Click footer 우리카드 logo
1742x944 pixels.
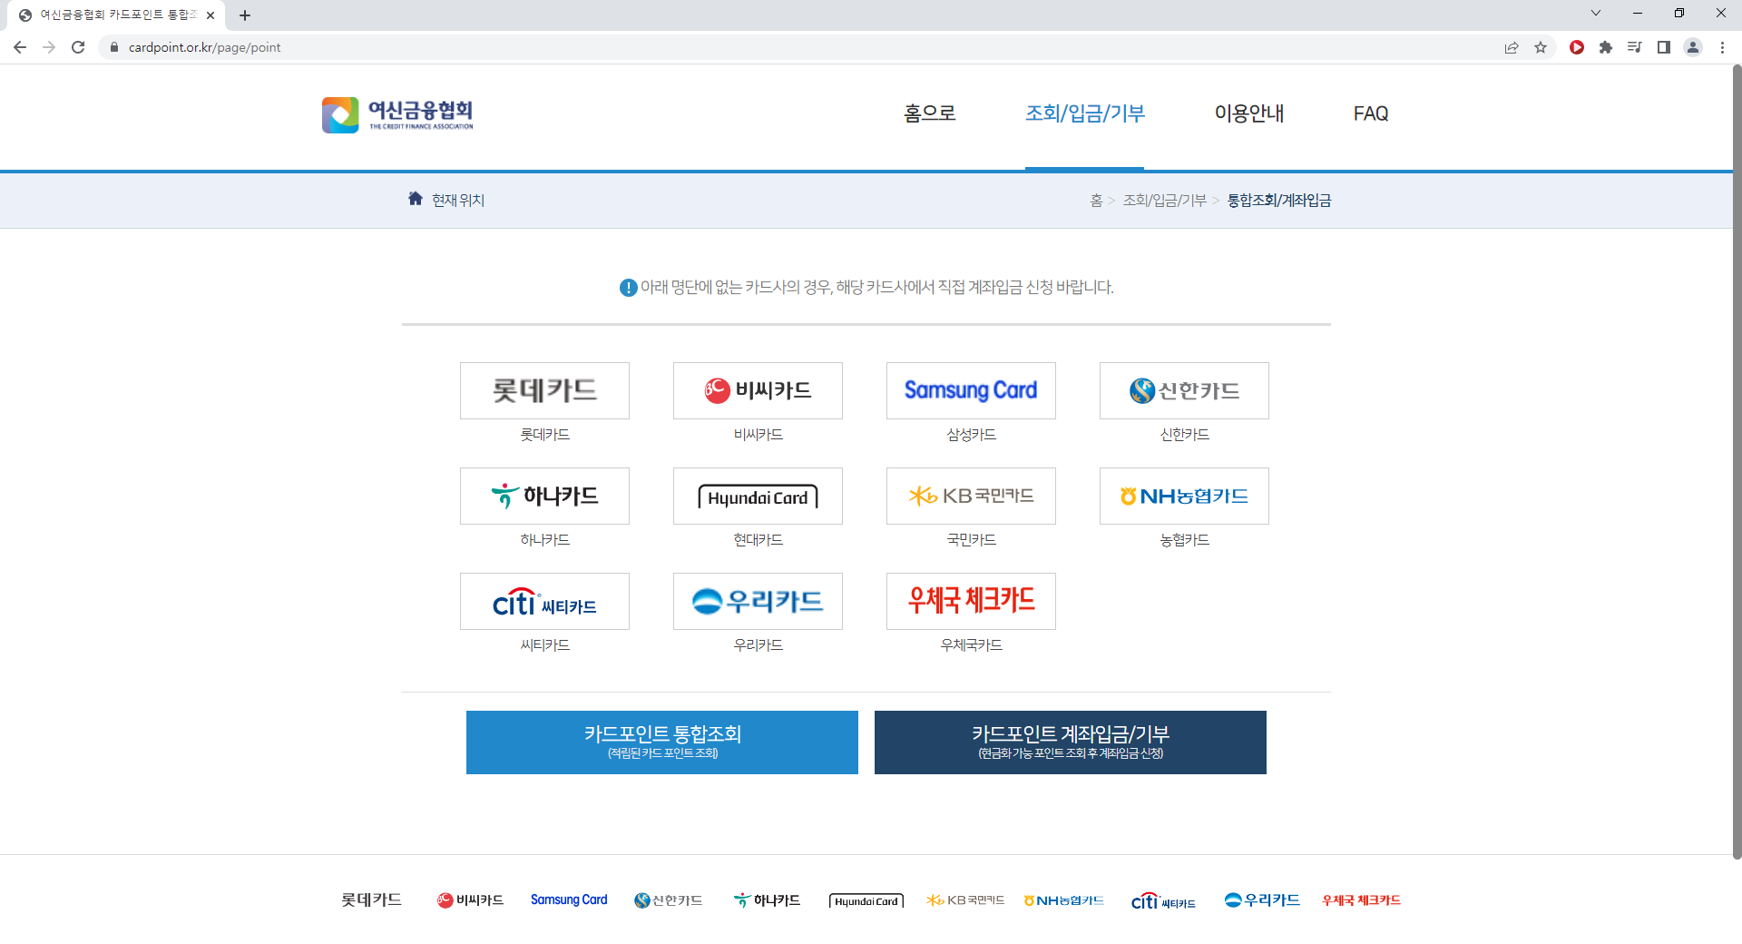coord(1262,900)
